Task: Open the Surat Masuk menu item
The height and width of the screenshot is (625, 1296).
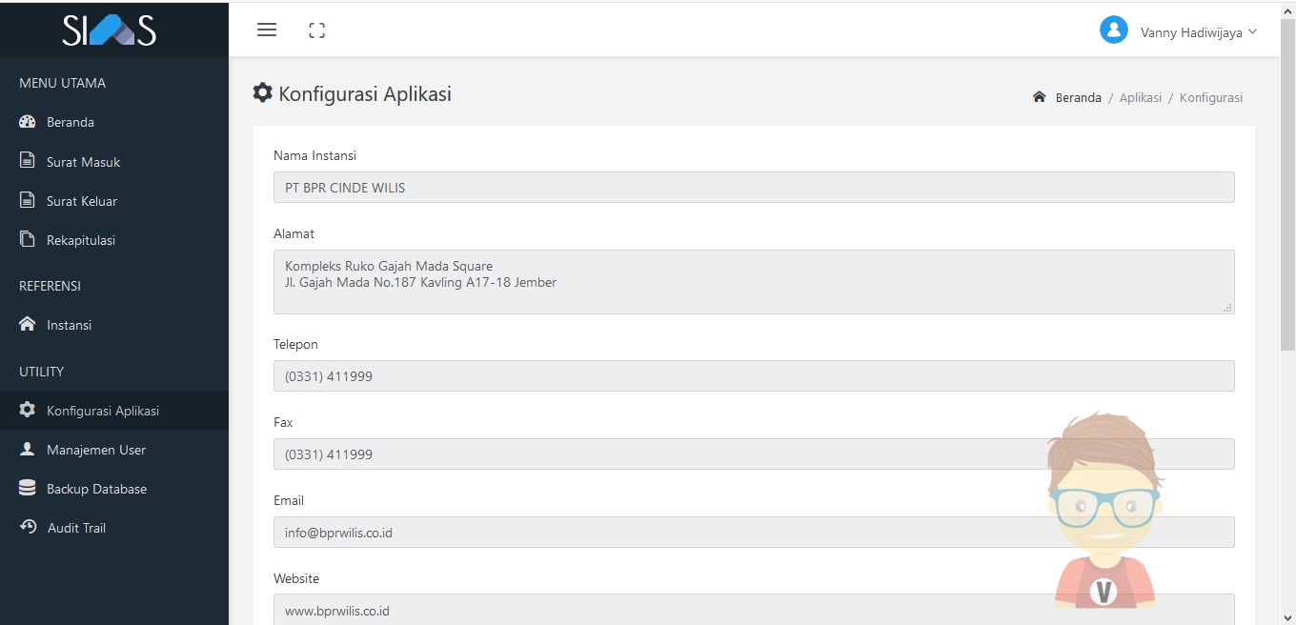Action: coord(84,162)
